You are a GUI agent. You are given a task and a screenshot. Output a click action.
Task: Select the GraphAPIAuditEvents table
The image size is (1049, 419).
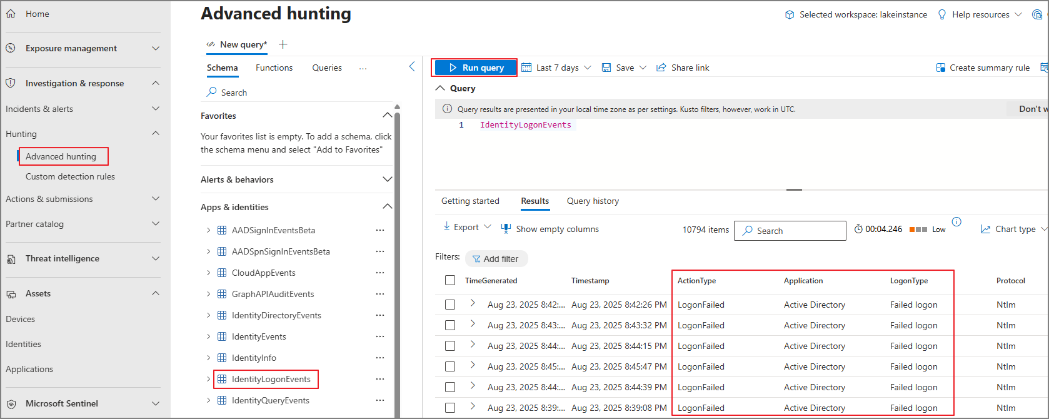tap(273, 294)
